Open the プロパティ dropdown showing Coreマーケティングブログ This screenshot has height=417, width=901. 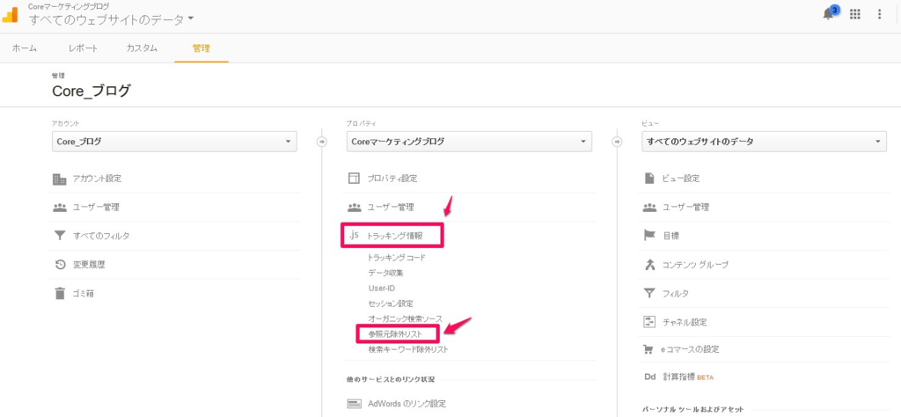[x=469, y=142]
